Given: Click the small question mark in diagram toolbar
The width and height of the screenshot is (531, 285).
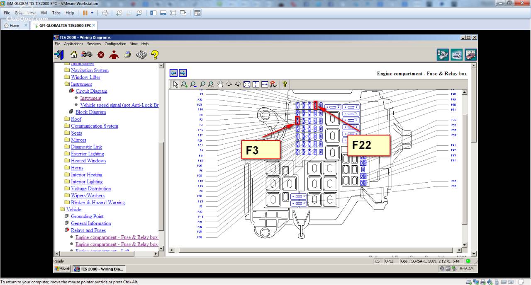Looking at the screenshot, I should pyautogui.click(x=285, y=84).
